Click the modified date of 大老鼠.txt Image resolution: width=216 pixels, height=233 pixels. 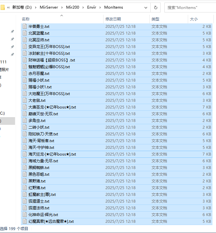pos(120,100)
